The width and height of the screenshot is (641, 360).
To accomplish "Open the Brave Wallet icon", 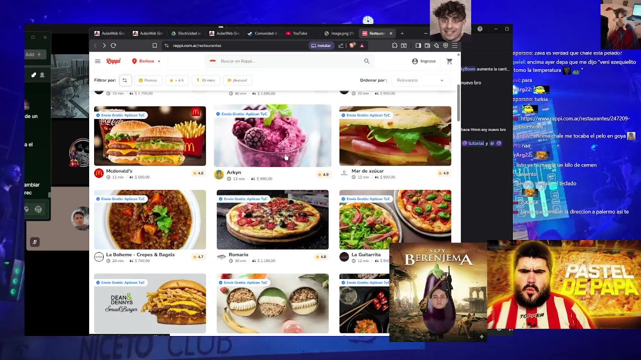I will [x=427, y=45].
